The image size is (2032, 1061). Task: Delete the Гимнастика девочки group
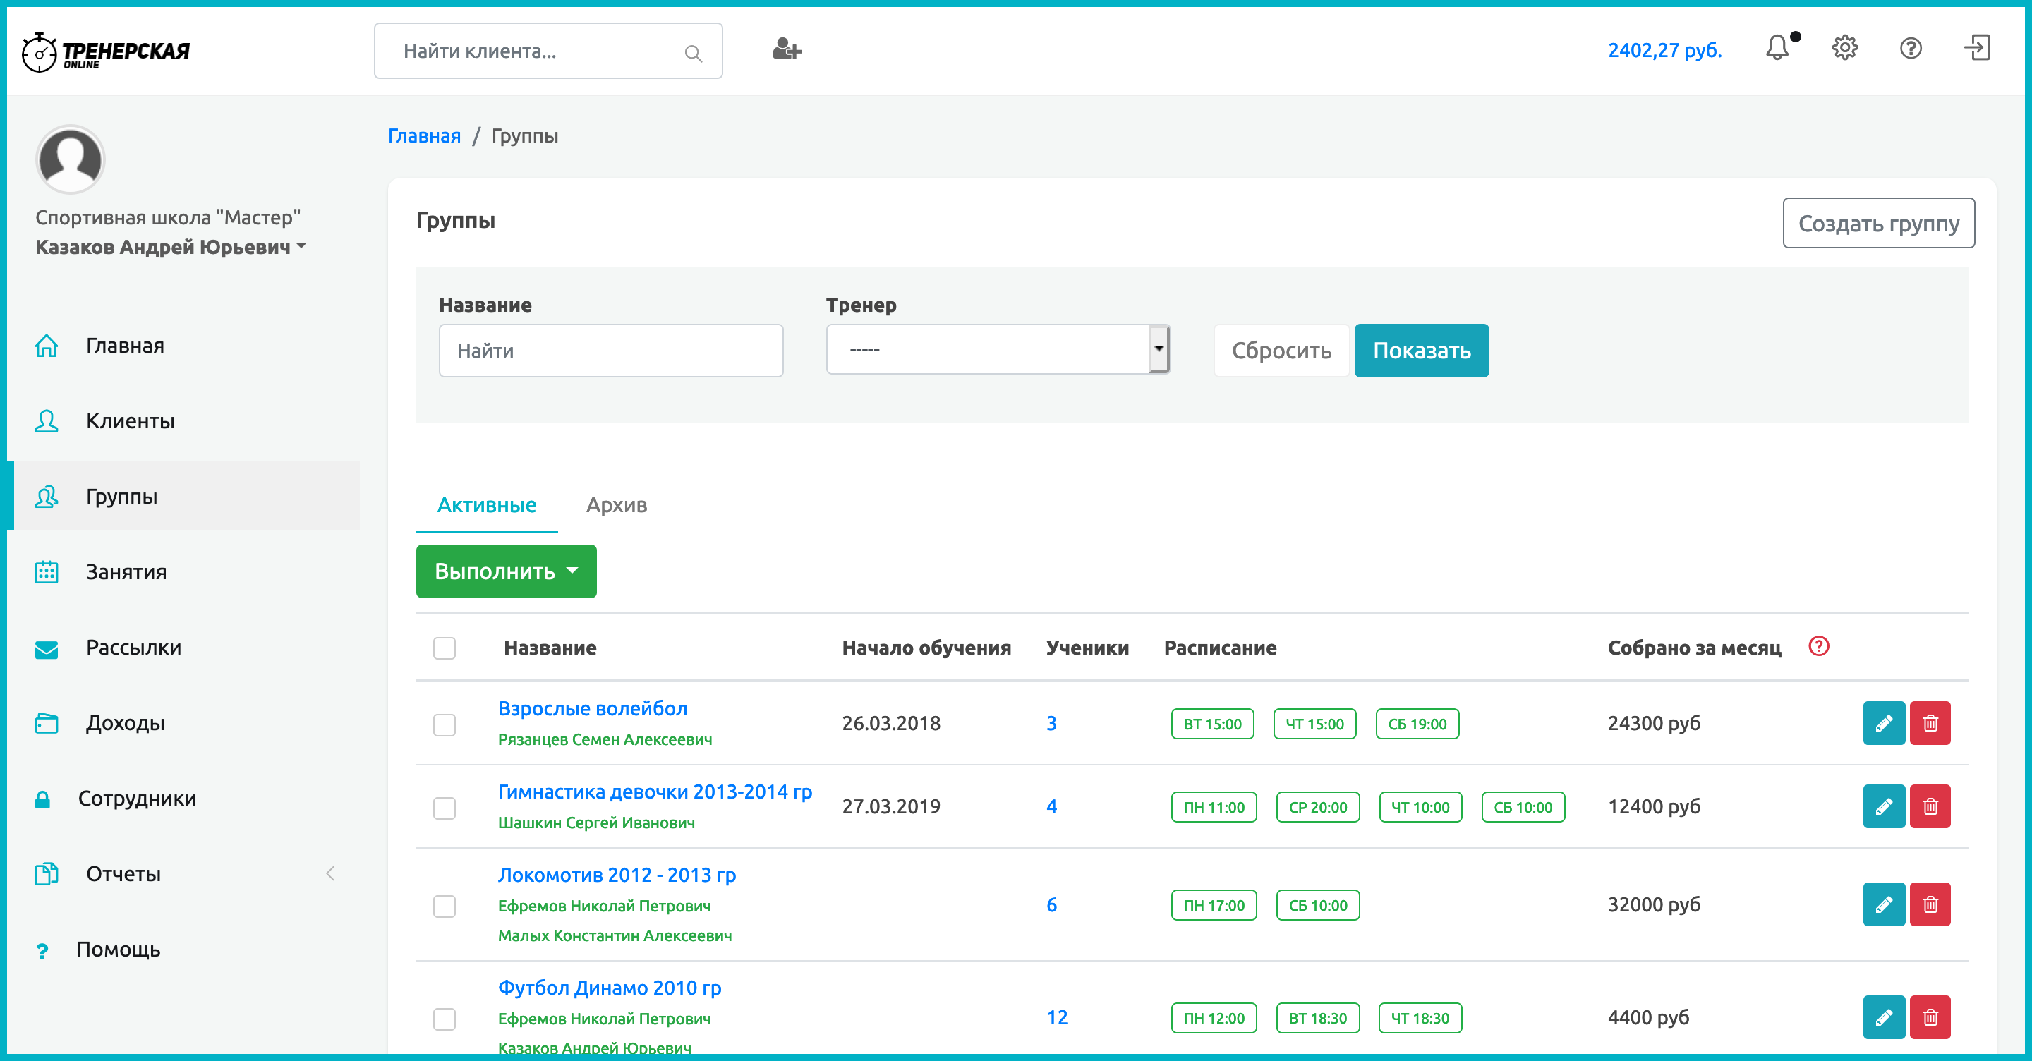tap(1930, 806)
